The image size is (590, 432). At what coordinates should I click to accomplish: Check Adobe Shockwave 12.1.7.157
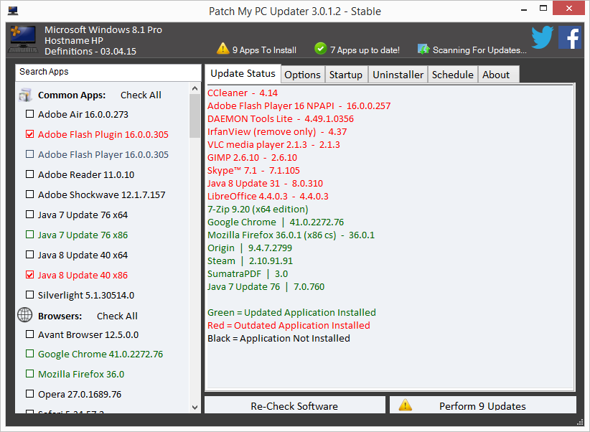29,194
